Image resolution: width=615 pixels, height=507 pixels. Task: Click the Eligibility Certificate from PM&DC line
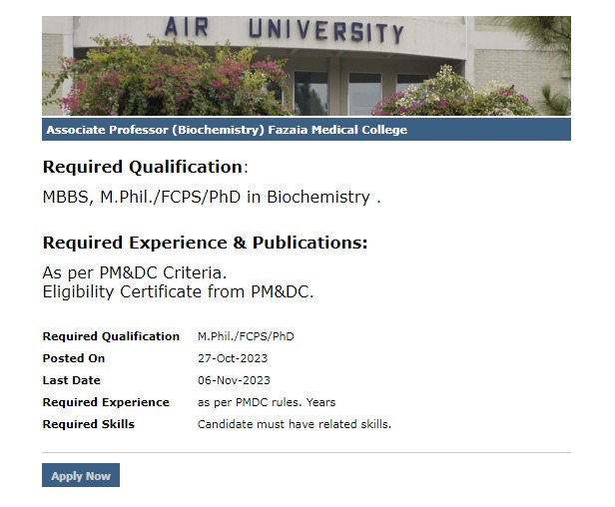pos(178,291)
